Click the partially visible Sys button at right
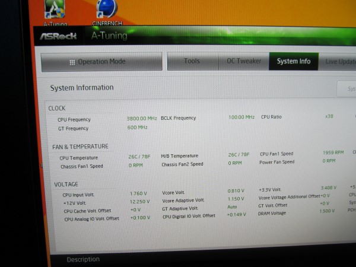356x267 pixels. pyautogui.click(x=347, y=88)
